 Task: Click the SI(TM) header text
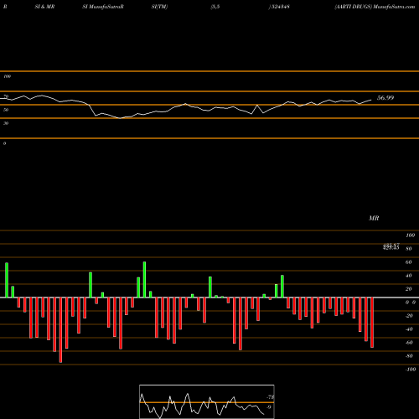coord(159,7)
